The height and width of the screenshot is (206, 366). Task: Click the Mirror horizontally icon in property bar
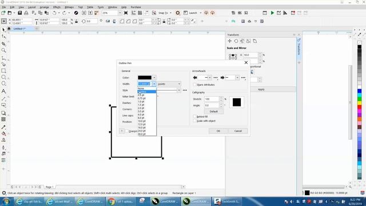coord(108,21)
